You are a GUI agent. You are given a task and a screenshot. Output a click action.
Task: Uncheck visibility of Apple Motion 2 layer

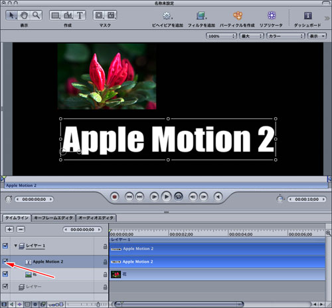[x=5, y=261]
